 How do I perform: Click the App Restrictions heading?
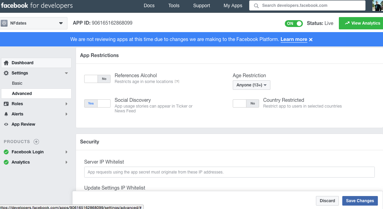[x=99, y=55]
